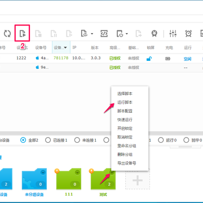Image resolution: width=203 pixels, height=203 pixels.
Task: Click the greyed pause script toolbar icon
Action: coord(54,34)
